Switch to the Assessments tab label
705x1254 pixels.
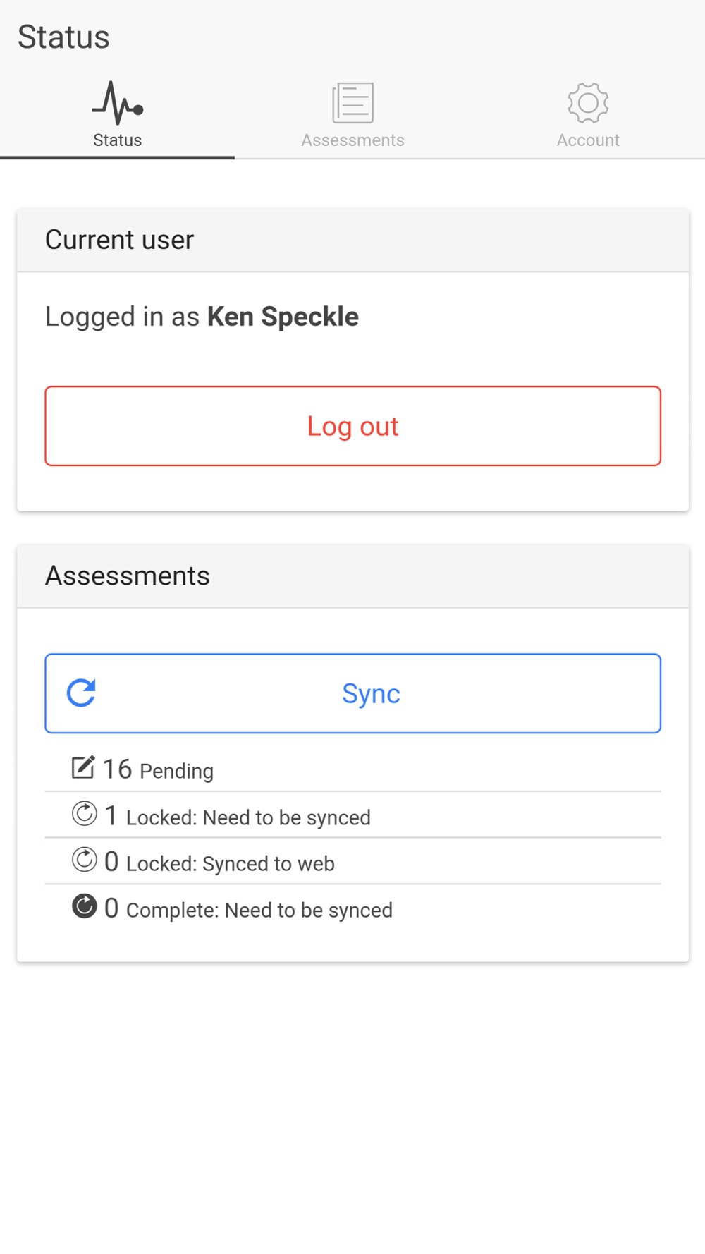(352, 140)
